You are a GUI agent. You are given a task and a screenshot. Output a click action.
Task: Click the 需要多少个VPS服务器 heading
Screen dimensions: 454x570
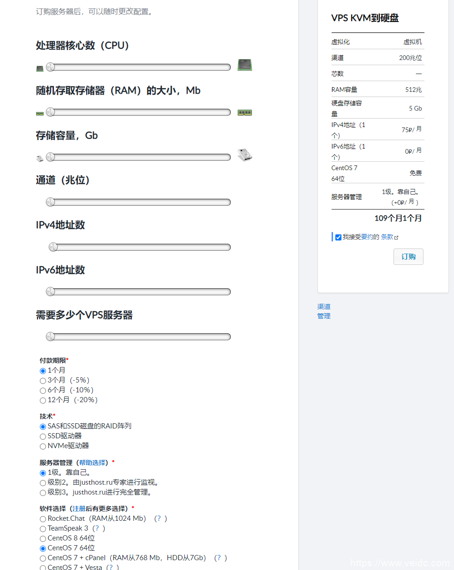84,315
